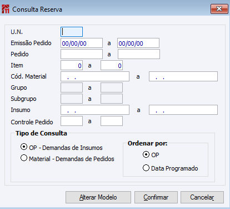The height and width of the screenshot is (209, 230).
Task: Click the Controle Pedido starting field
Action: click(72, 121)
